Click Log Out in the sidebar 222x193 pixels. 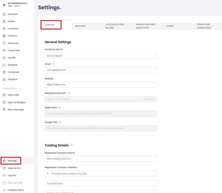pos(12,176)
